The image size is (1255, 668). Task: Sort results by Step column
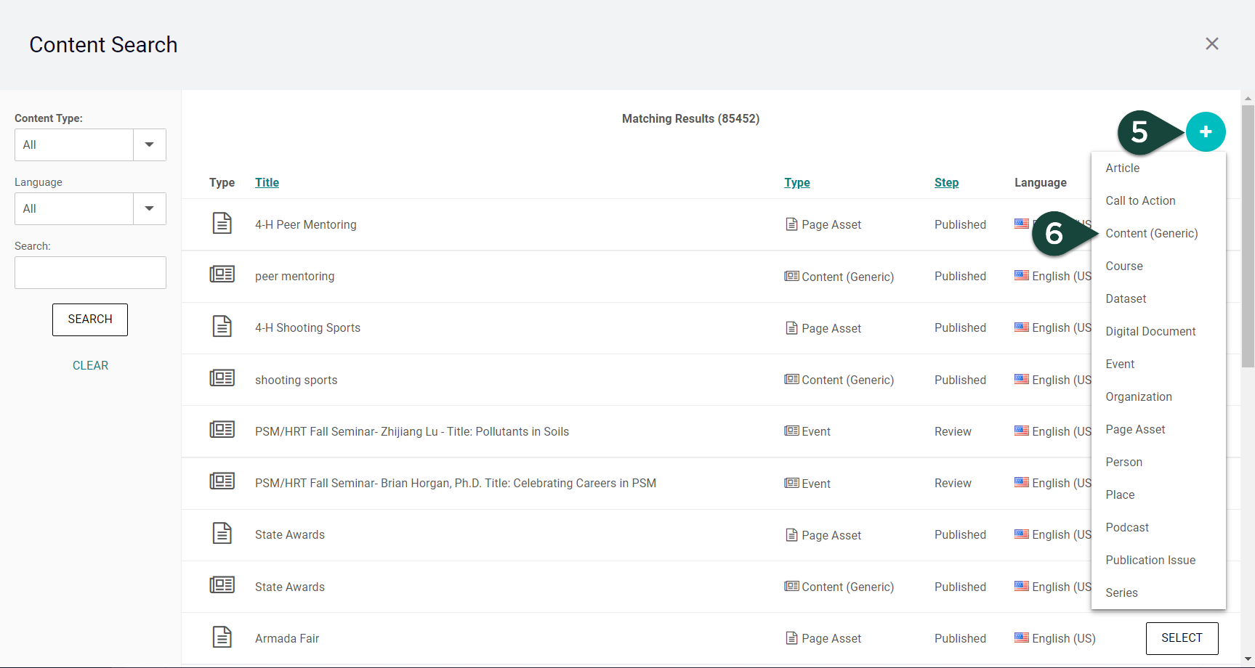tap(946, 183)
